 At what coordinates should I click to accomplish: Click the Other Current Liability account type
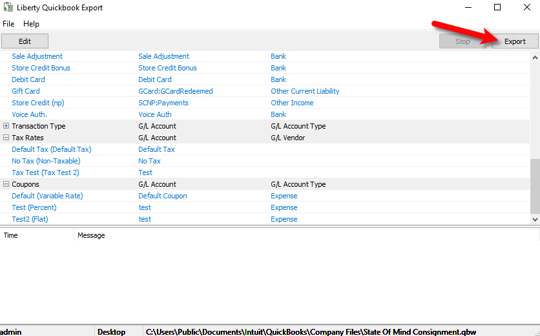(305, 91)
